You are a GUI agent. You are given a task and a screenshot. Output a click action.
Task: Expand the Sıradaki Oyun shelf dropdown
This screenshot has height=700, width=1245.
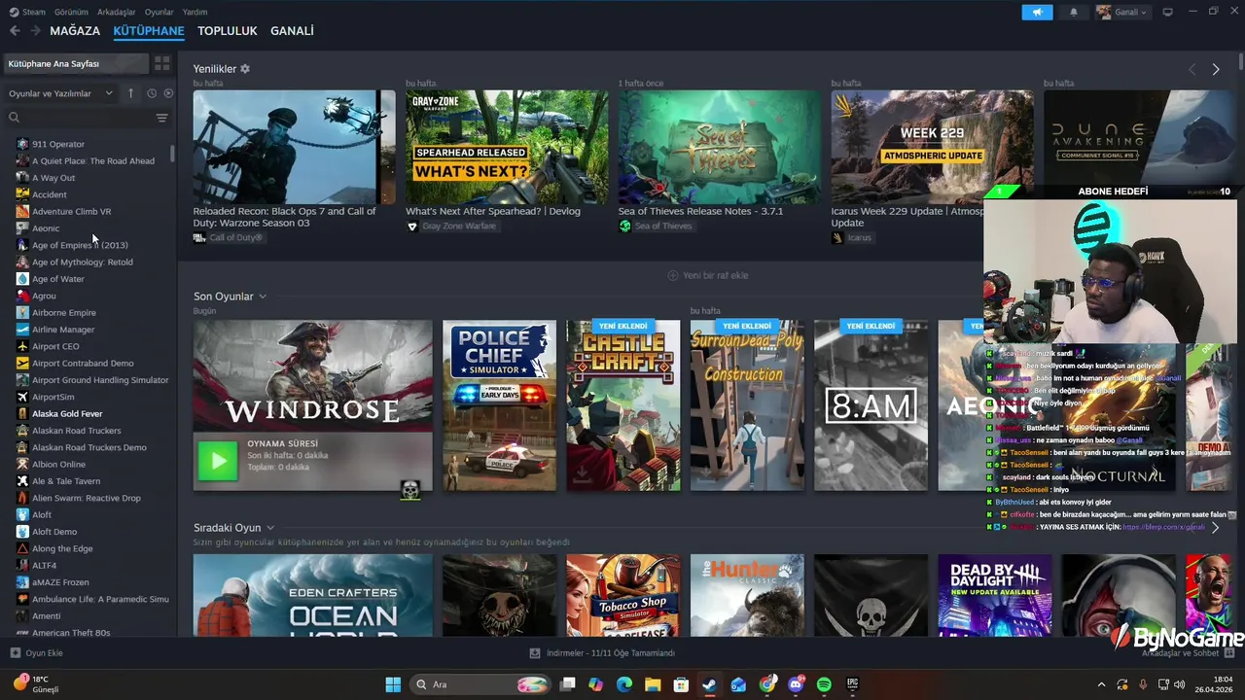point(269,528)
